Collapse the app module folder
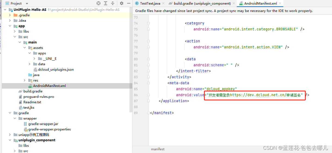 tap(10, 26)
